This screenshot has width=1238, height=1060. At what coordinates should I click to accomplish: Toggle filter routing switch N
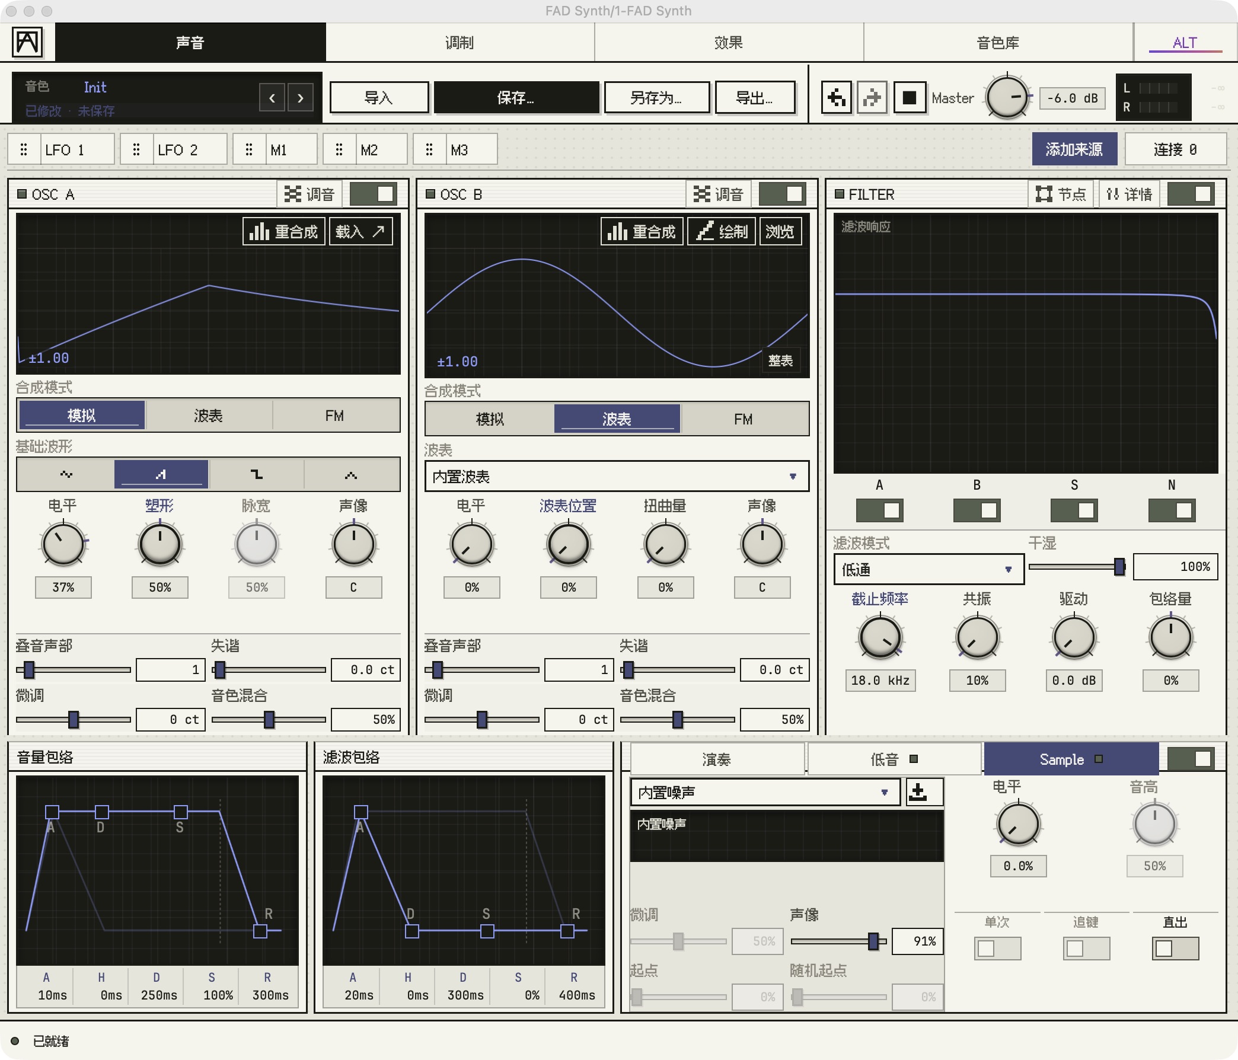pyautogui.click(x=1172, y=510)
